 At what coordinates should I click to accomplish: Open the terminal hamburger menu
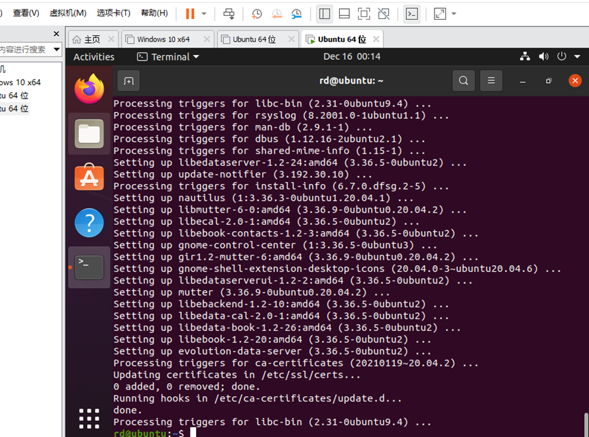pos(491,81)
